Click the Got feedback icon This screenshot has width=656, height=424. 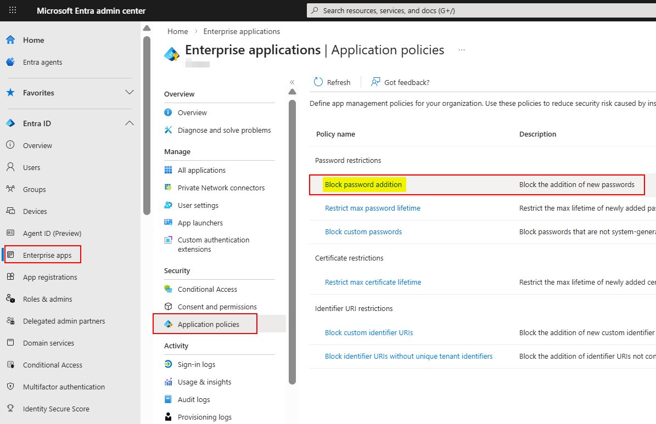tap(375, 82)
